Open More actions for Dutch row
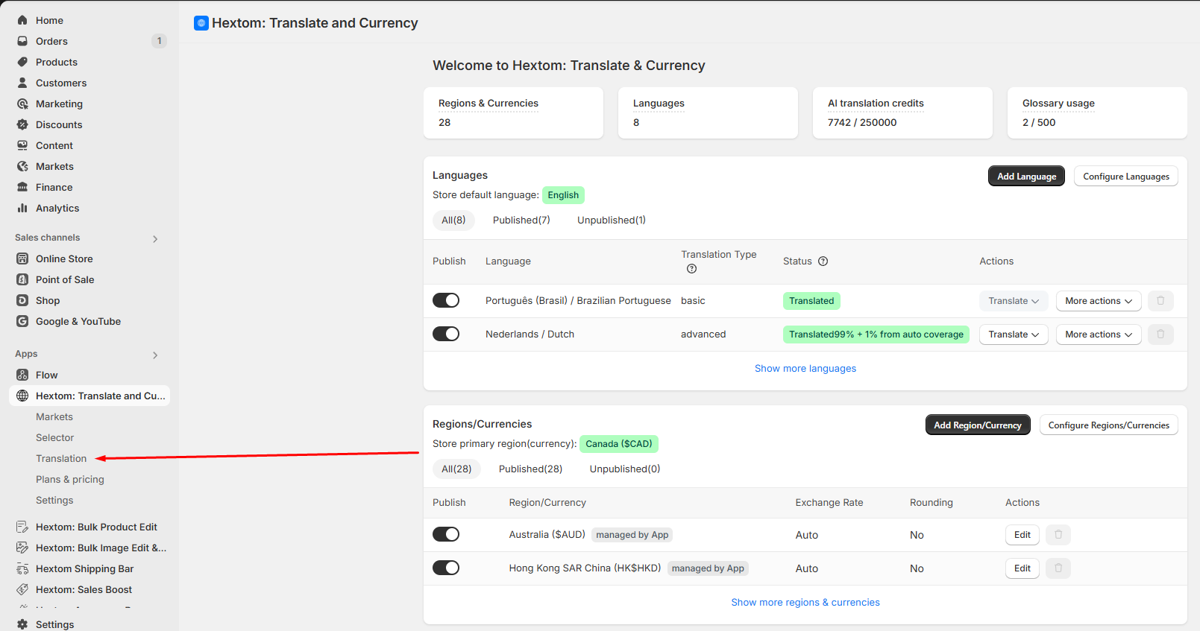 tap(1099, 334)
